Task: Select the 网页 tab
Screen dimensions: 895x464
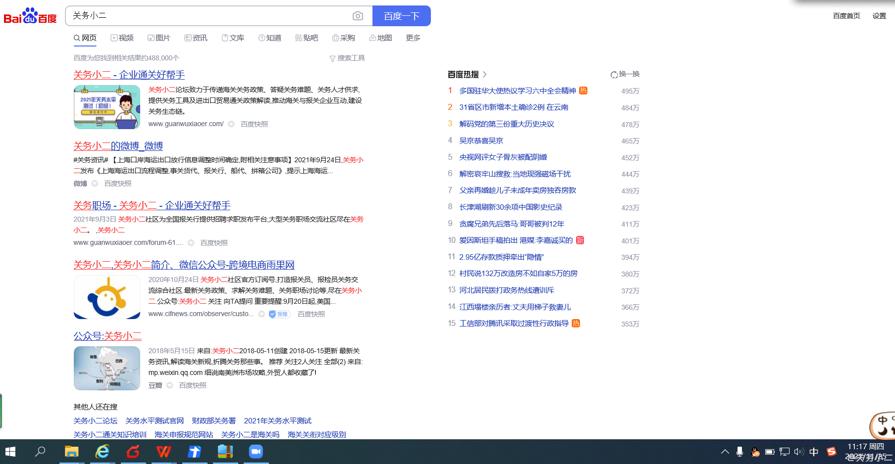Action: pyautogui.click(x=85, y=38)
